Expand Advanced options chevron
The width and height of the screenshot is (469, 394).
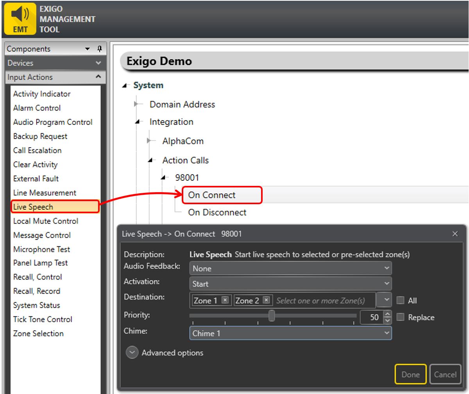tap(132, 353)
